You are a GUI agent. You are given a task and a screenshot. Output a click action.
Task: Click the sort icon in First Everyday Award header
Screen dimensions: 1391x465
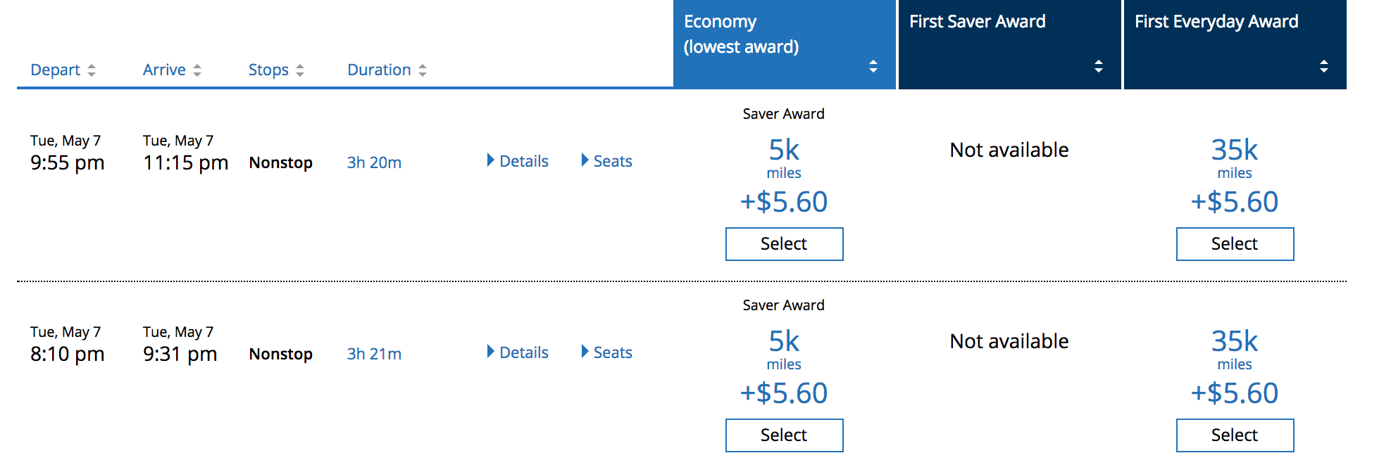click(x=1324, y=65)
